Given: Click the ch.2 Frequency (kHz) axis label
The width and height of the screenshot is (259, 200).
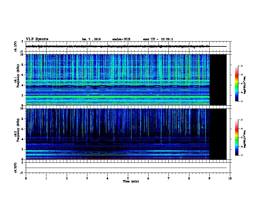Looking at the screenshot, I should point(18,130).
